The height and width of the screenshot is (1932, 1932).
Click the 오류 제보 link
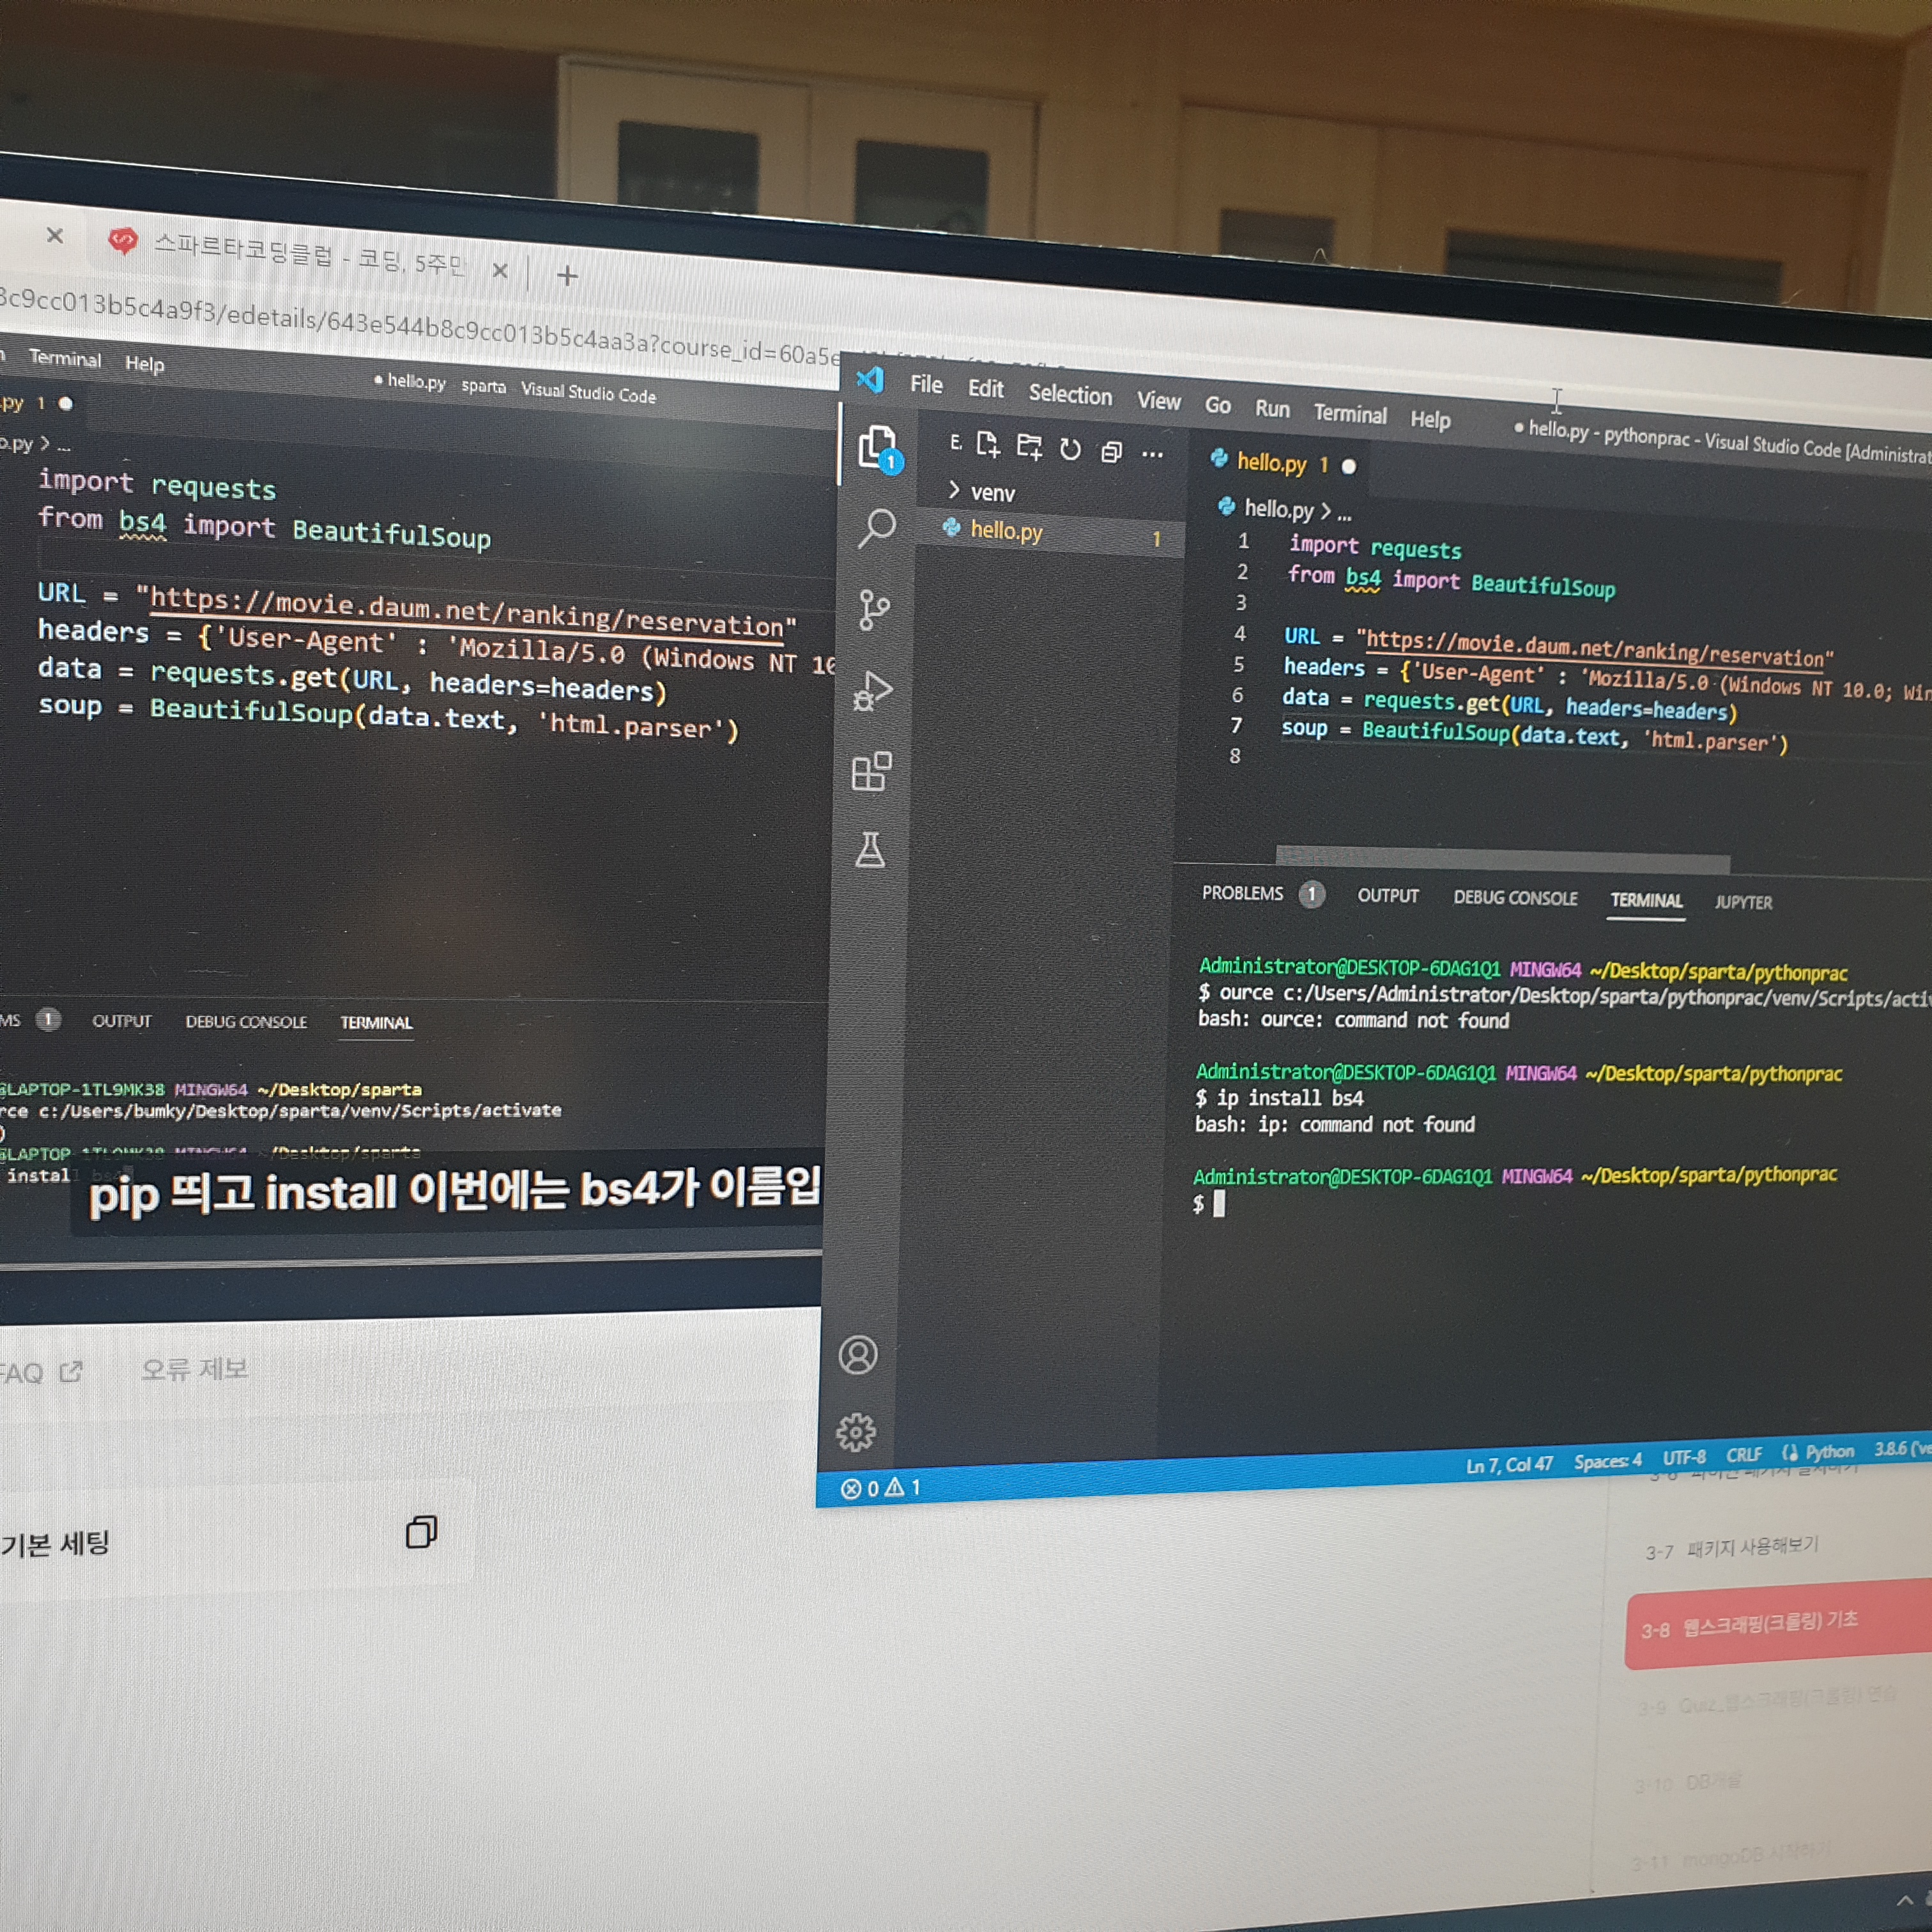tap(194, 1369)
